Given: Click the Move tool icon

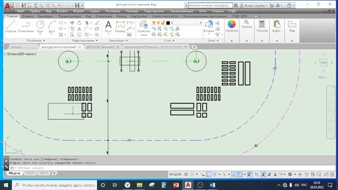Looking at the screenshot, I should point(72,23).
